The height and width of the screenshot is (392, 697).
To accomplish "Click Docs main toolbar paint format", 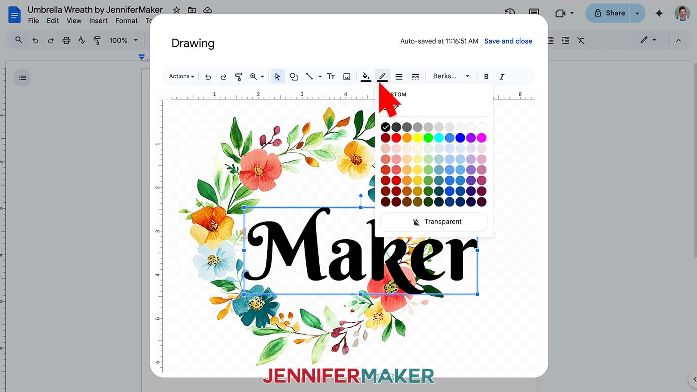I will click(97, 40).
